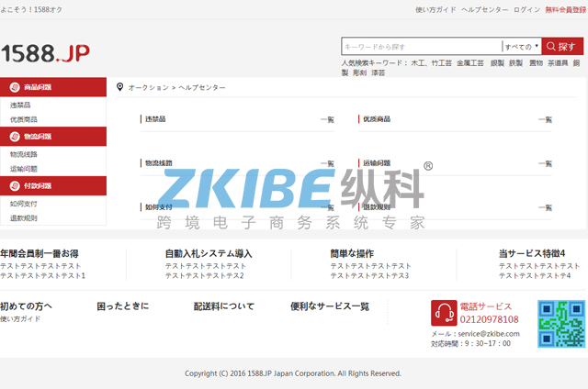
Task: Go to オークション breadcrumb link
Action: (x=149, y=87)
